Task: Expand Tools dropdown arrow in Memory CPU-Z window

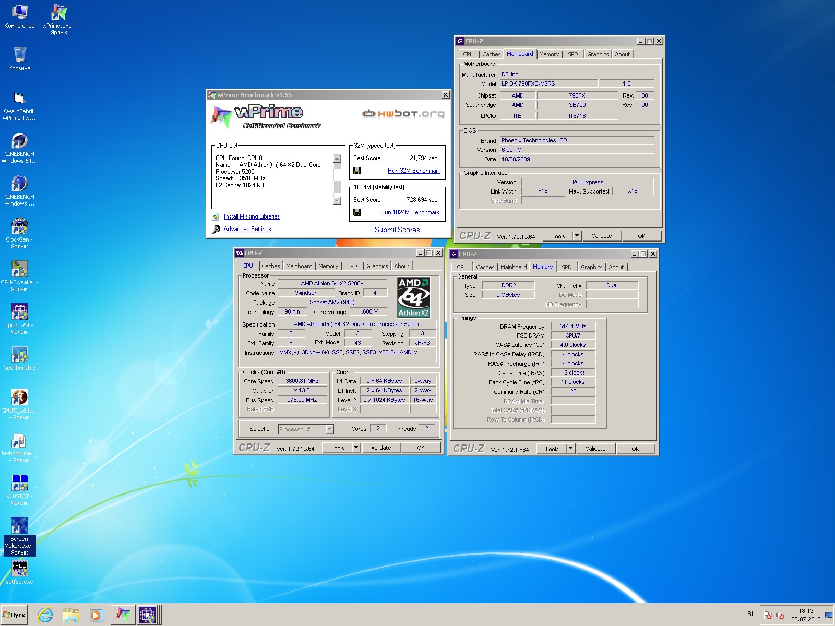Action: pyautogui.click(x=570, y=449)
